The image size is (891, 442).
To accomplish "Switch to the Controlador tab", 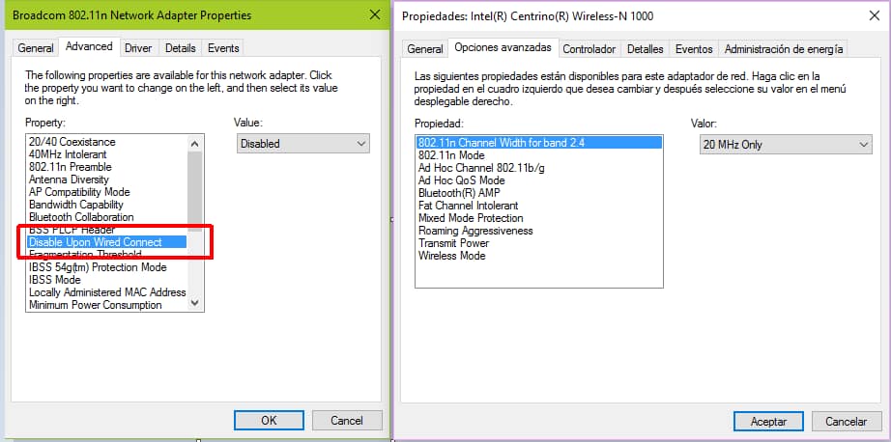I will (589, 49).
